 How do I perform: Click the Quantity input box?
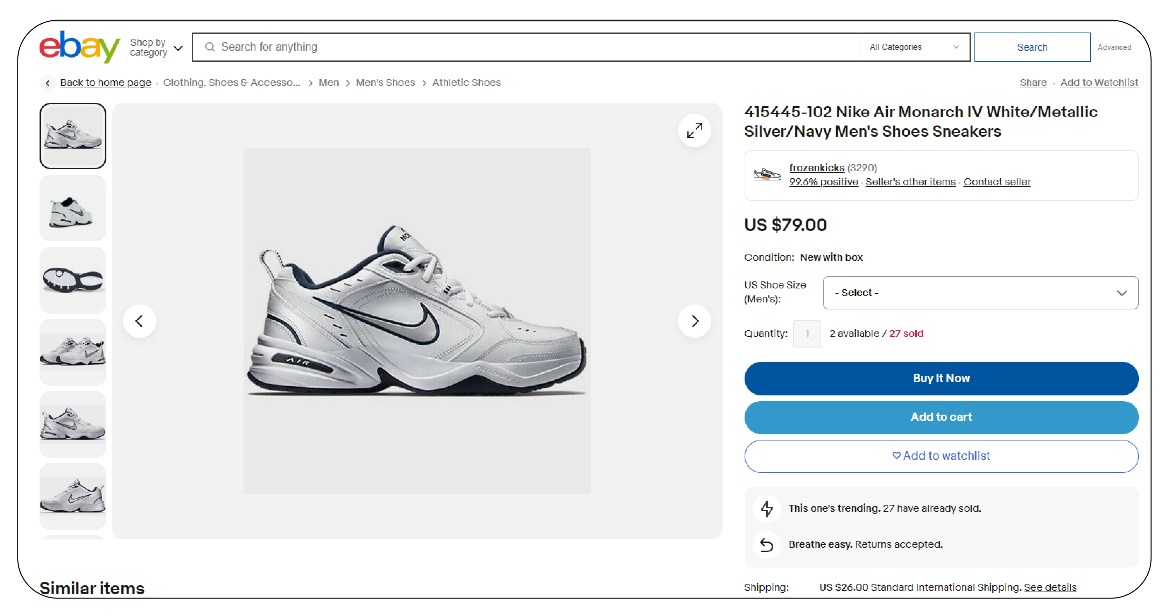coord(807,334)
